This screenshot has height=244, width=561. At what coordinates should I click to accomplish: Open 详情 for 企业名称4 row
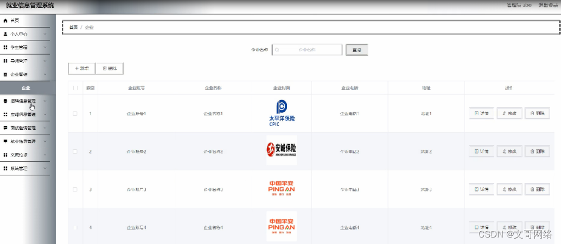[x=482, y=227]
